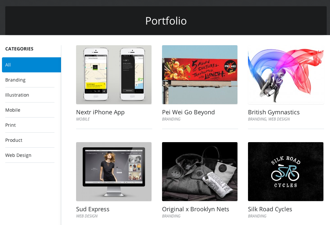Show only Mobile category projects
330x225 pixels.
click(x=30, y=110)
